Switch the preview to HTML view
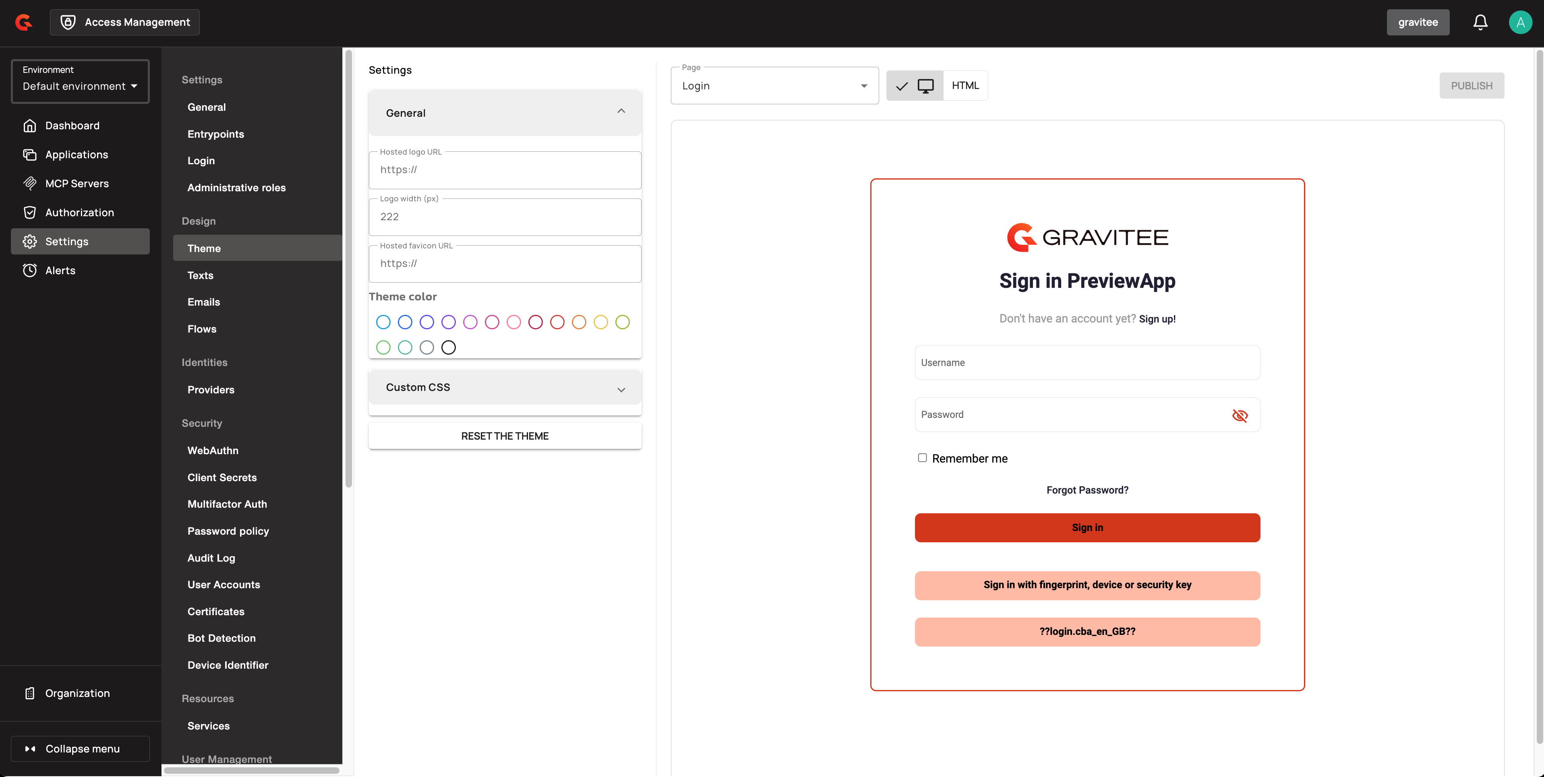Image resolution: width=1544 pixels, height=777 pixels. point(965,86)
